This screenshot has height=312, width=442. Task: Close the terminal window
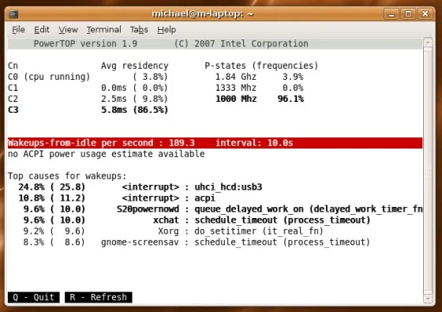pyautogui.click(x=425, y=14)
